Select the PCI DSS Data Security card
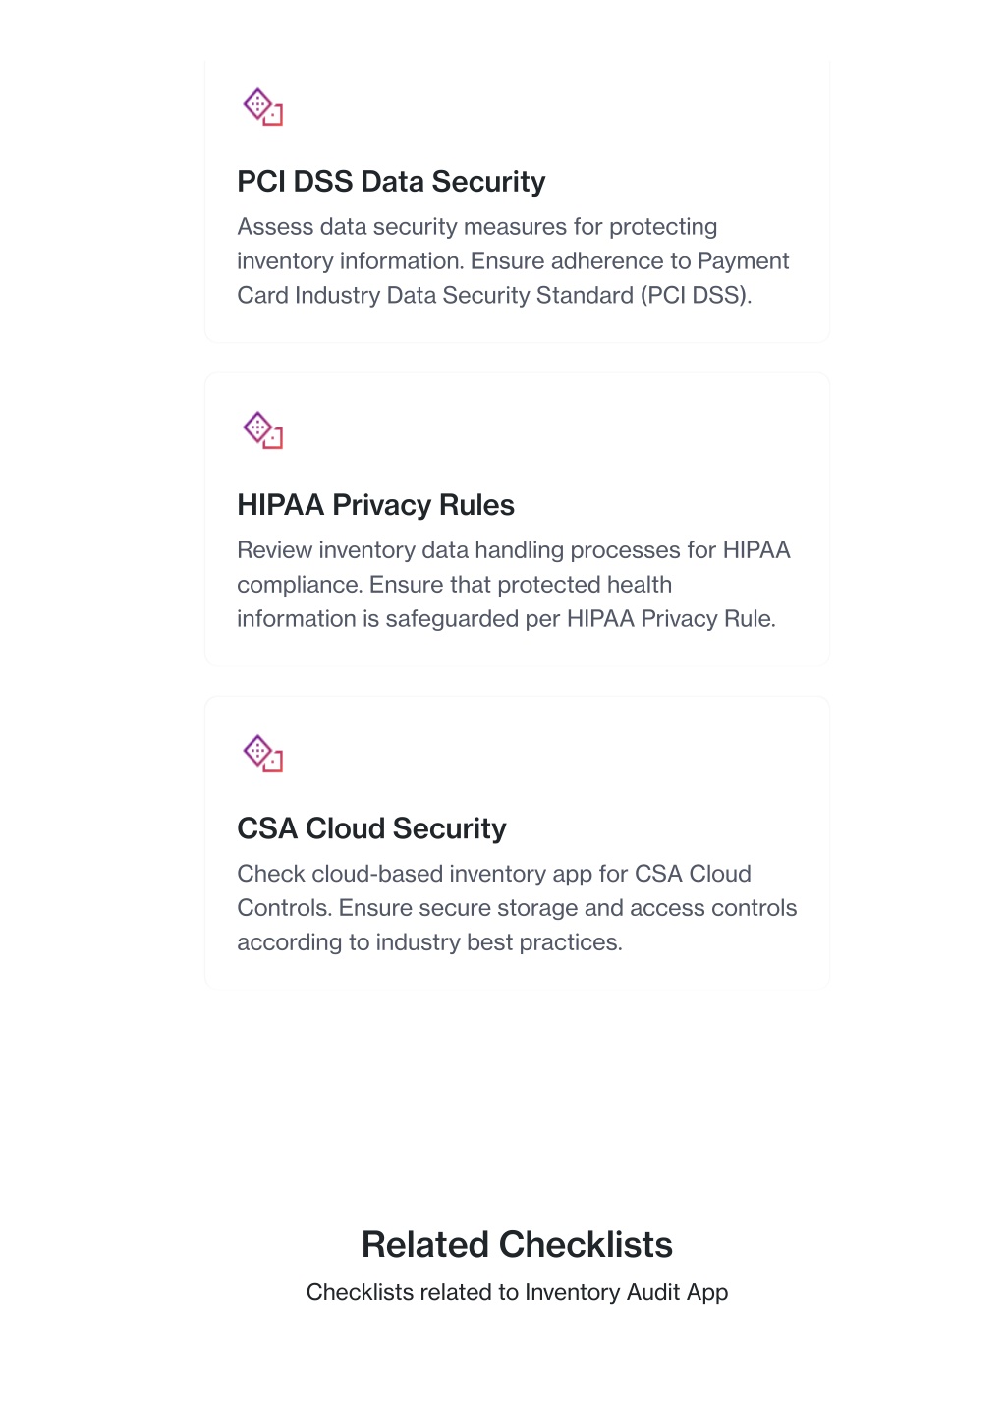The width and height of the screenshot is (1006, 1424). pyautogui.click(x=517, y=200)
